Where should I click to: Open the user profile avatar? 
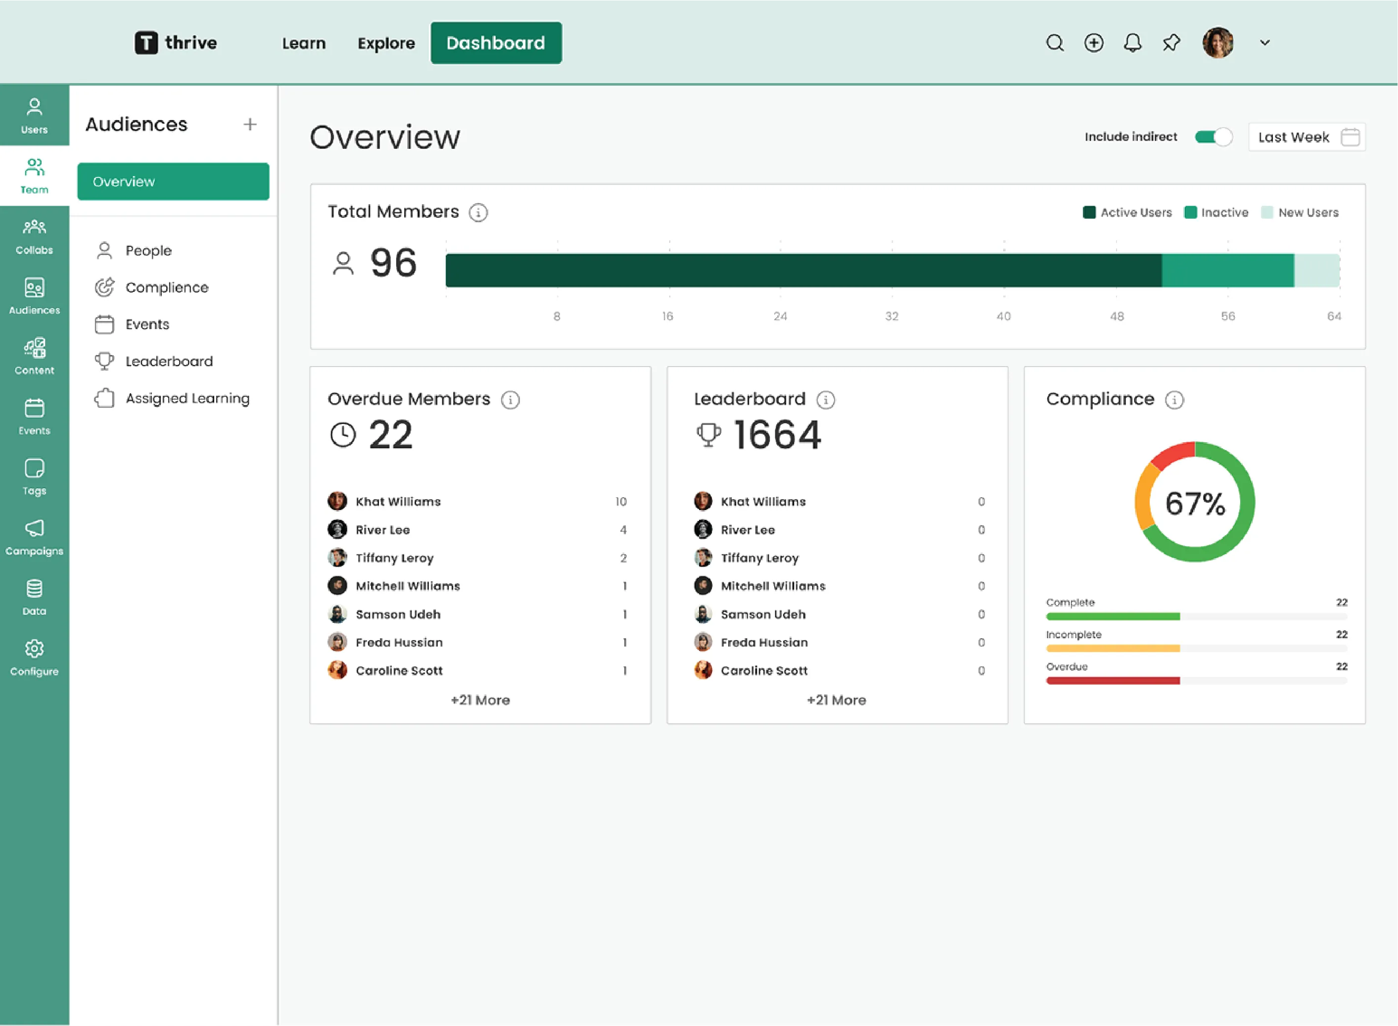[1217, 43]
